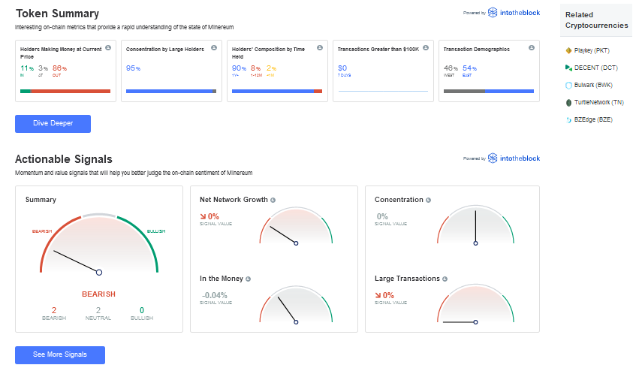
Task: Click info icon on Transactions Greater than $100K
Action: click(426, 48)
